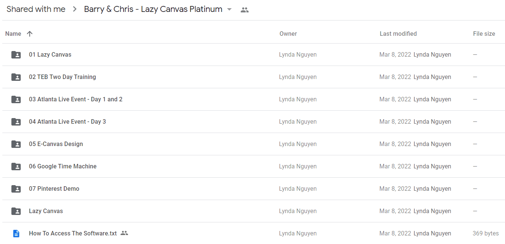The width and height of the screenshot is (505, 244).
Task: Click the shared people icon next to the folder title
Action: [244, 10]
